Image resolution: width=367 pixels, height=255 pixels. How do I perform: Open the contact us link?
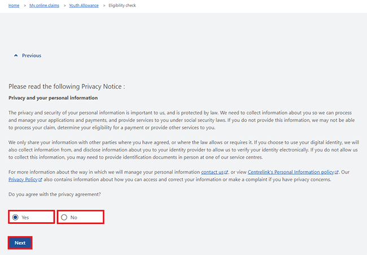(212, 172)
